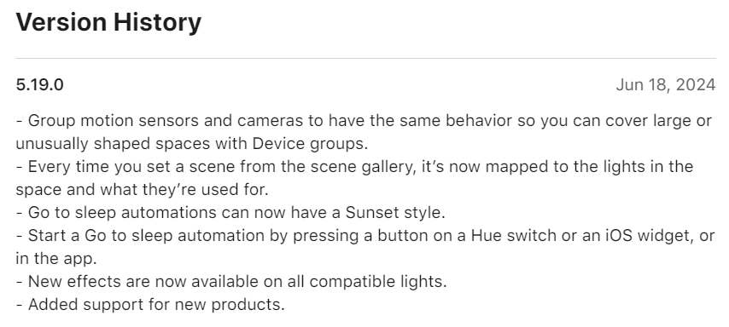Click the line starting "space and what they're"
Screen dimensions: 729x327
143,189
